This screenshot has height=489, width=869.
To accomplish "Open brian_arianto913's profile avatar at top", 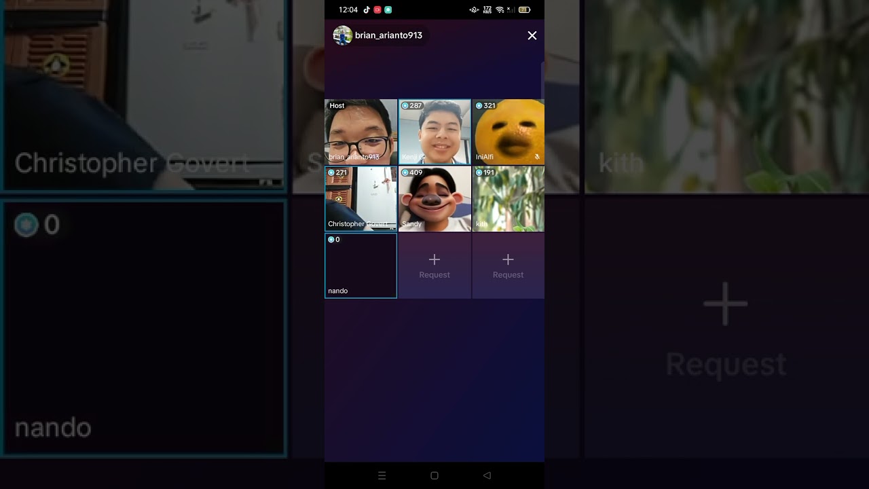I will 342,35.
